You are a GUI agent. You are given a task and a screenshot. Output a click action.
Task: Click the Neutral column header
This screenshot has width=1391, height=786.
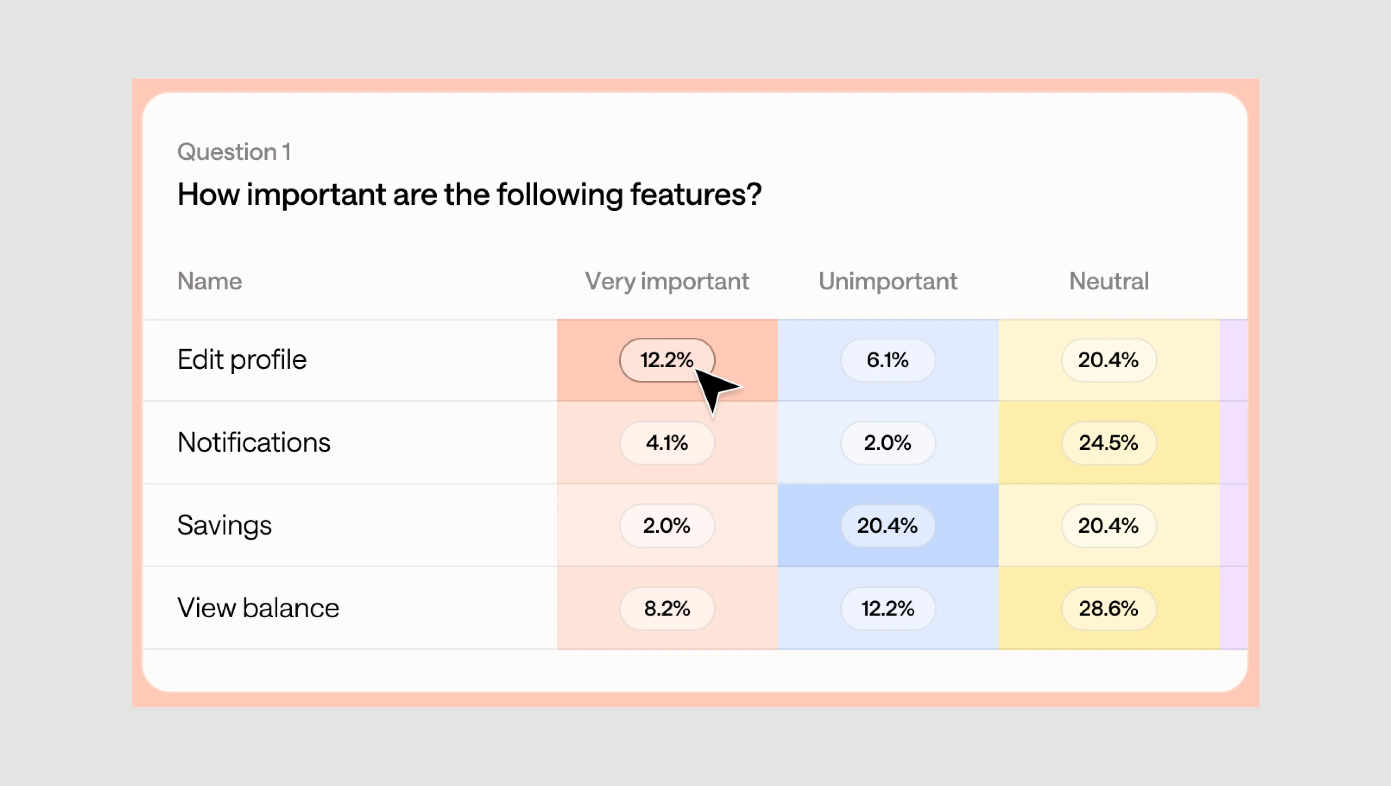1108,281
